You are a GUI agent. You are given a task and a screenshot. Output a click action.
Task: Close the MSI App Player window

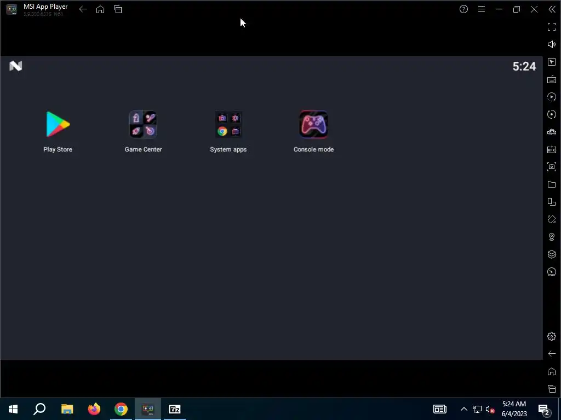click(x=534, y=9)
